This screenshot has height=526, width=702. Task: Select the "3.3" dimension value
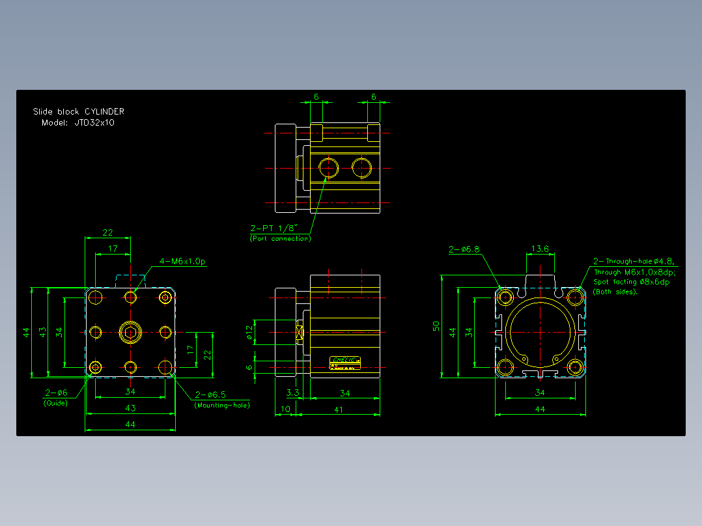click(293, 393)
